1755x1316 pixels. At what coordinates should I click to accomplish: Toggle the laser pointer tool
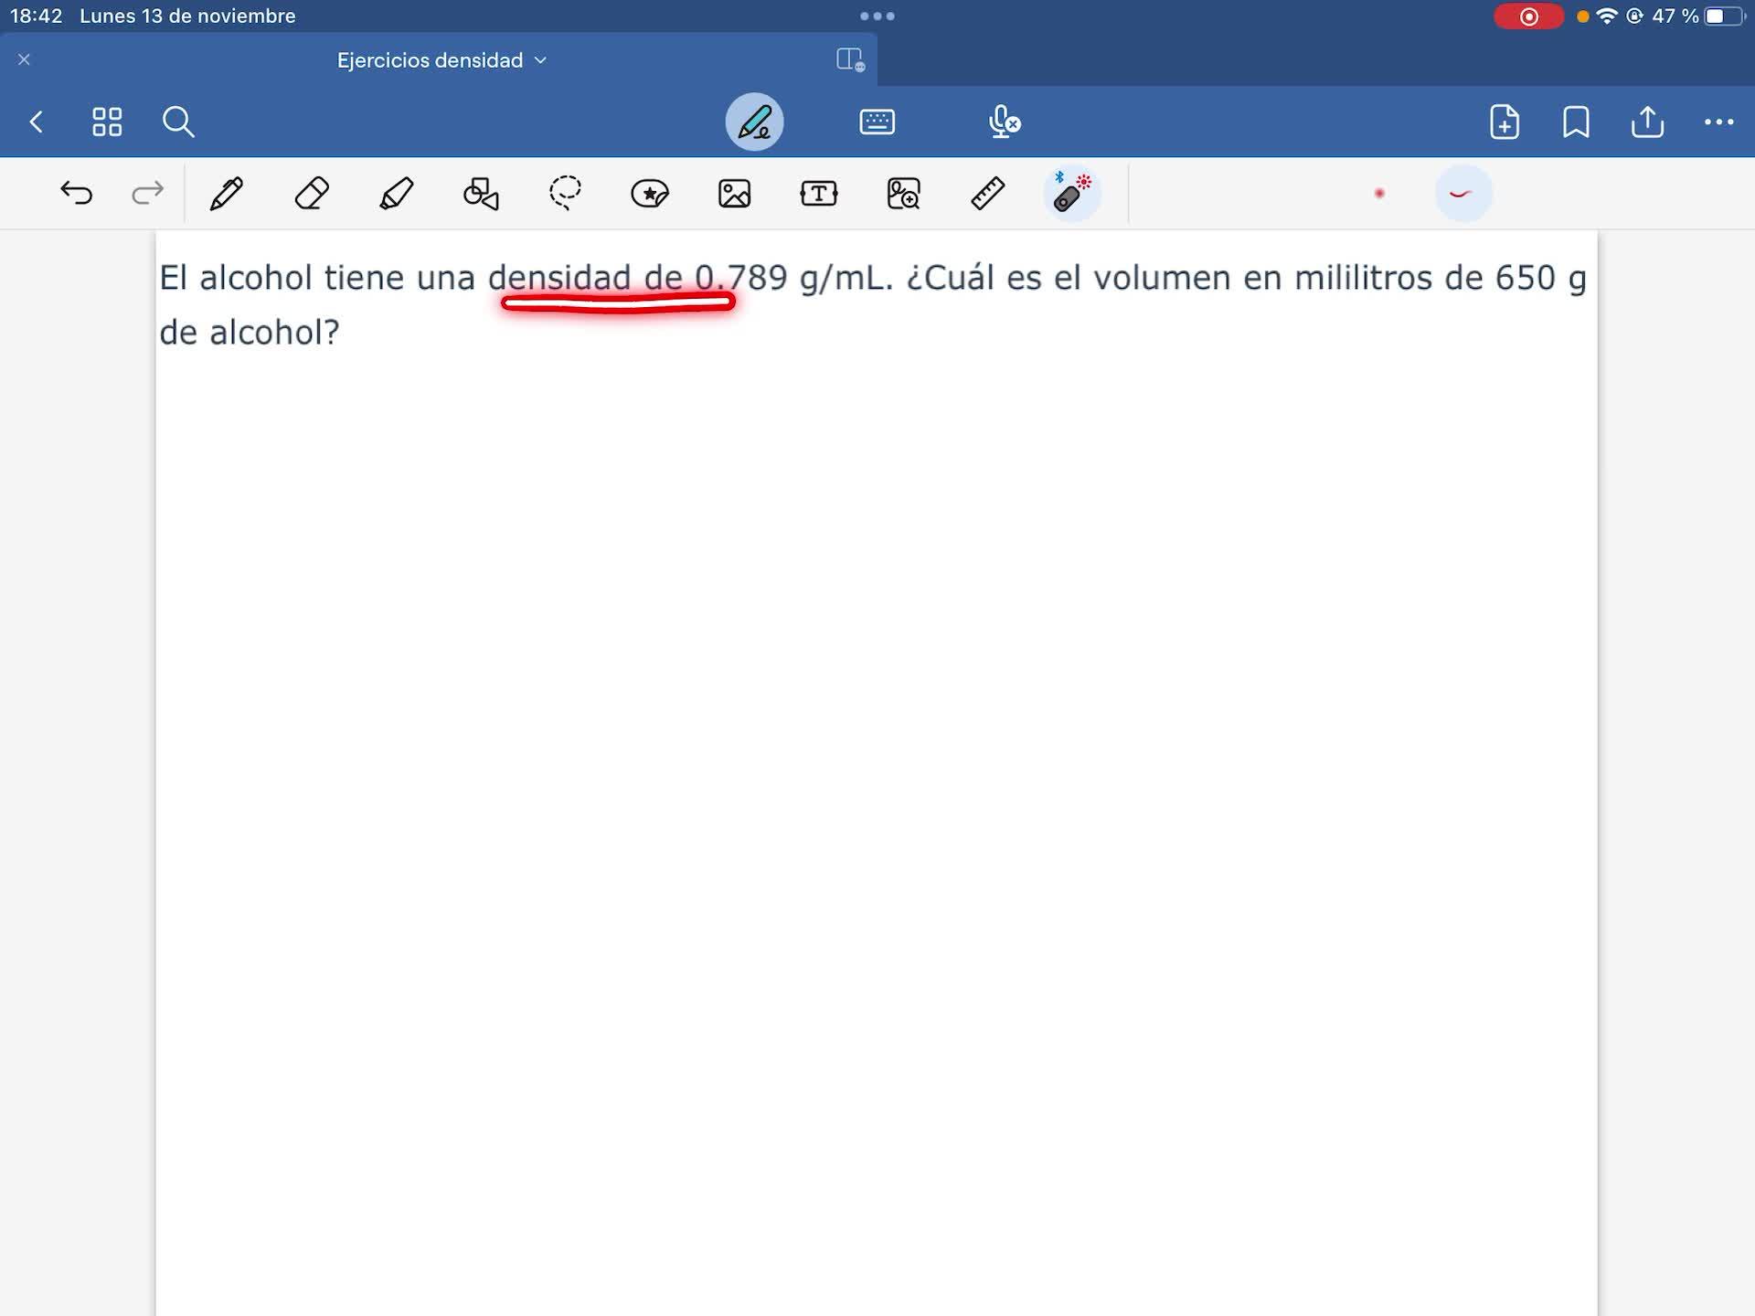pos(1071,194)
